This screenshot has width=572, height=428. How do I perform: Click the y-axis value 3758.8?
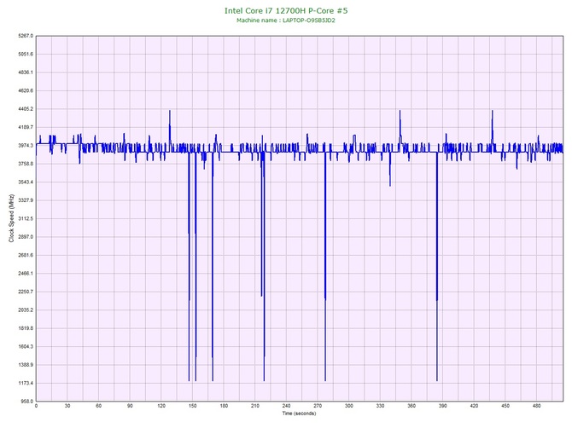(x=26, y=164)
